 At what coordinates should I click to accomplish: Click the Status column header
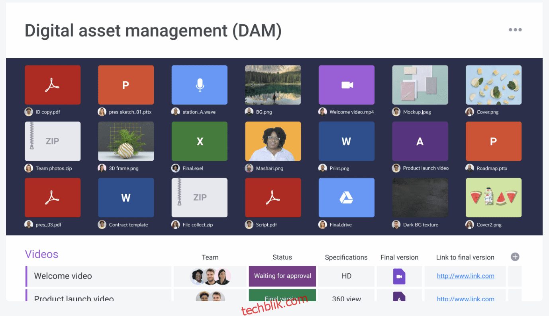tap(282, 257)
